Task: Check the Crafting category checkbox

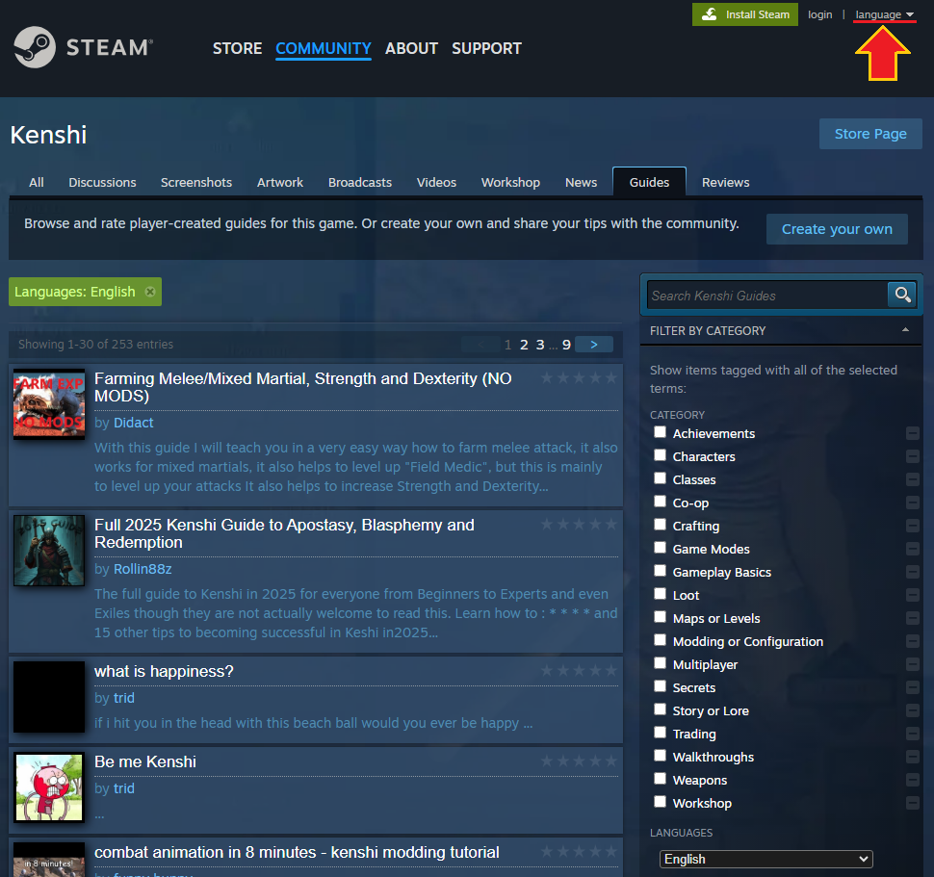Action: coord(660,524)
